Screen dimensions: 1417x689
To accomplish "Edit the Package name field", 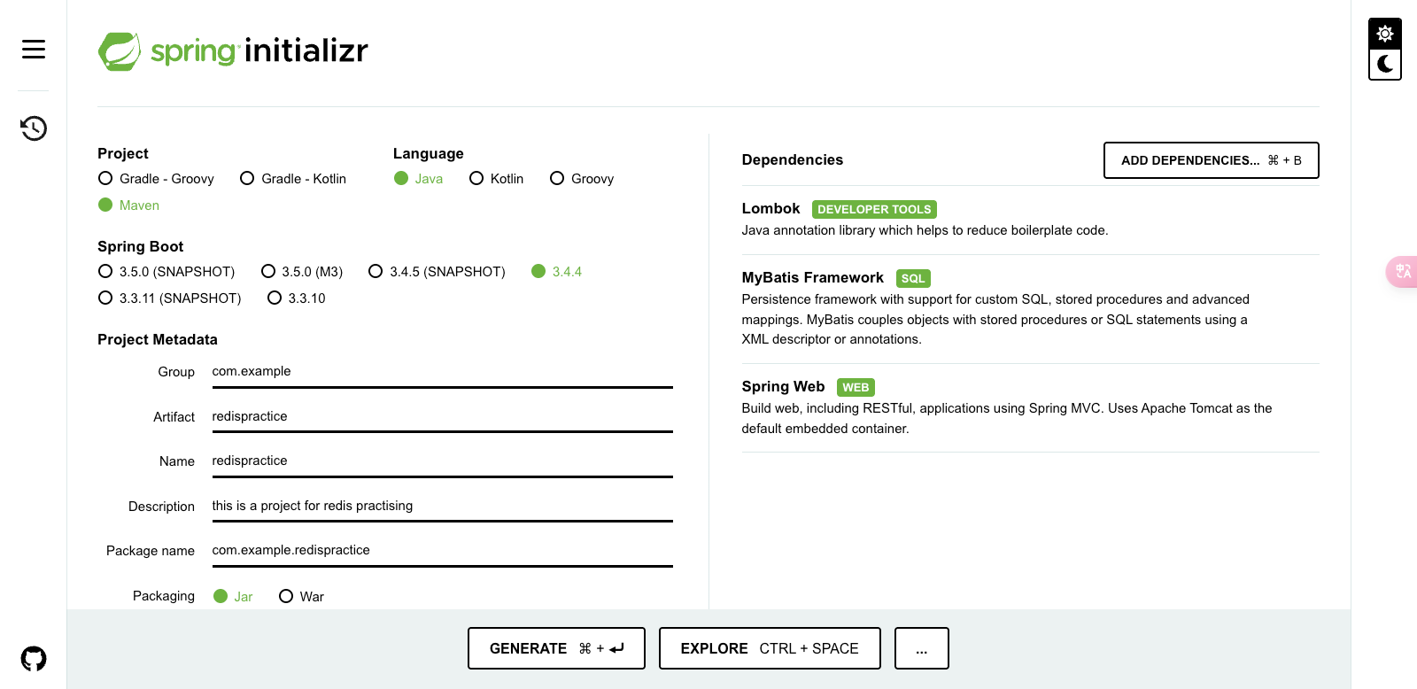I will pos(443,551).
